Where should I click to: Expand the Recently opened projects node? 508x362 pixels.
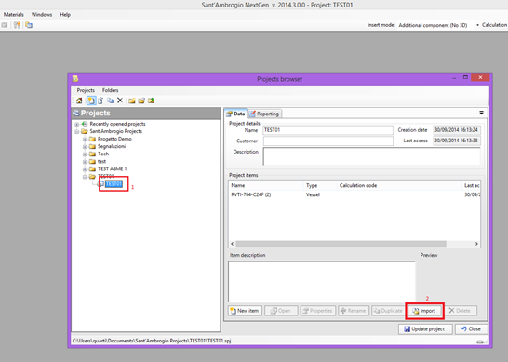coord(77,124)
